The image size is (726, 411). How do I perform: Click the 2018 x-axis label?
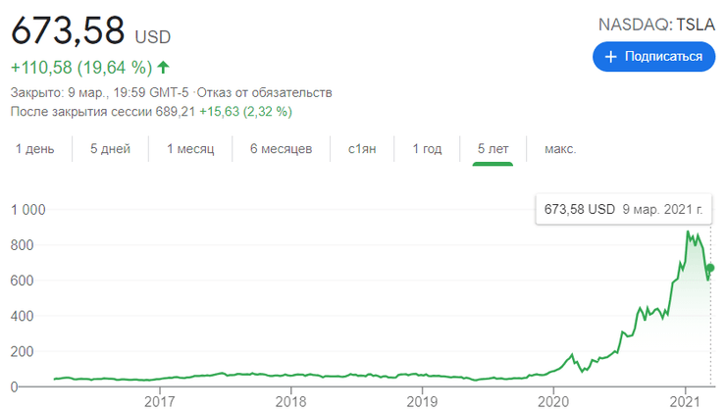click(x=290, y=401)
